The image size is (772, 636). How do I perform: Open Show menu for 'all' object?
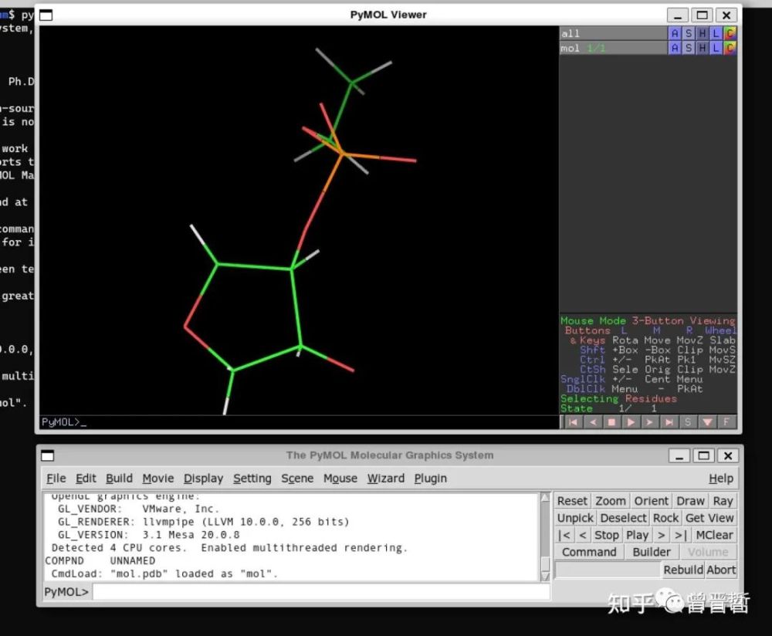click(x=689, y=33)
